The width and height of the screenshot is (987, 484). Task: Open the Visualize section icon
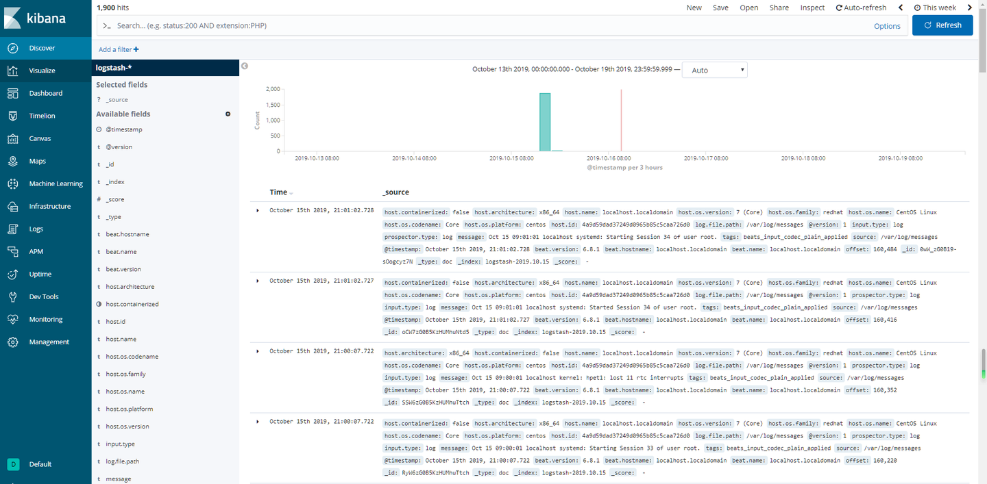[x=12, y=71]
